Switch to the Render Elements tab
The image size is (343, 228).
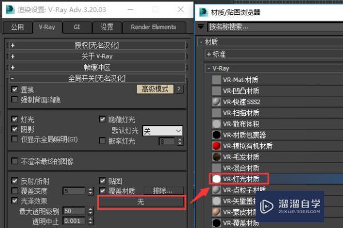pyautogui.click(x=154, y=27)
